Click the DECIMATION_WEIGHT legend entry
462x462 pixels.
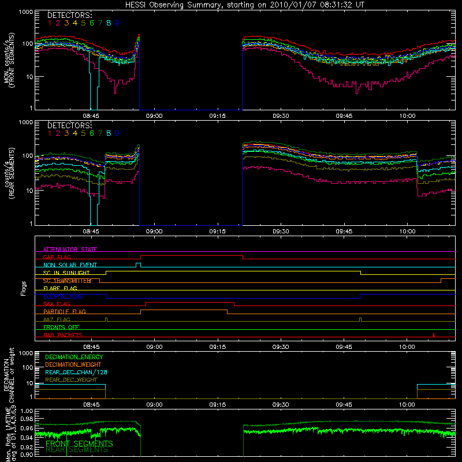73,364
